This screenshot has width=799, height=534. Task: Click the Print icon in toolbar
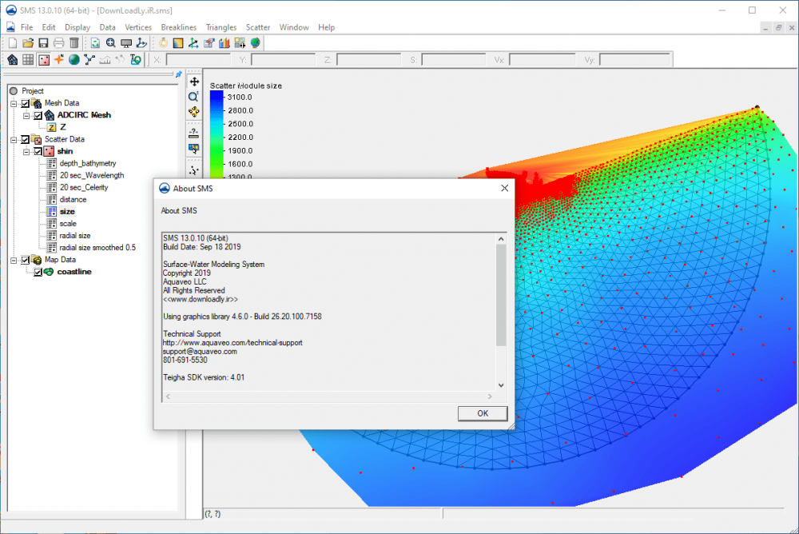click(58, 43)
